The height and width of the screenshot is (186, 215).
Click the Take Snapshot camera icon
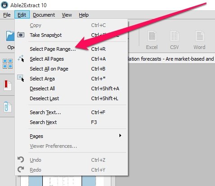[21, 35]
